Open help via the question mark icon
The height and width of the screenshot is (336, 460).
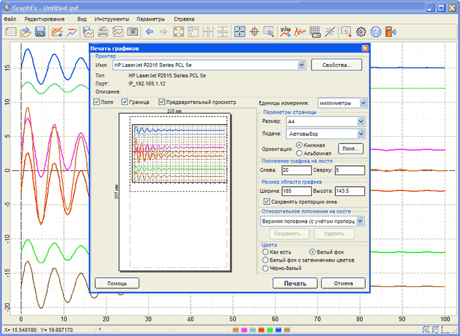click(376, 32)
